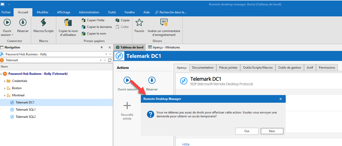Open the Administration ribbon tab

pos(89,12)
